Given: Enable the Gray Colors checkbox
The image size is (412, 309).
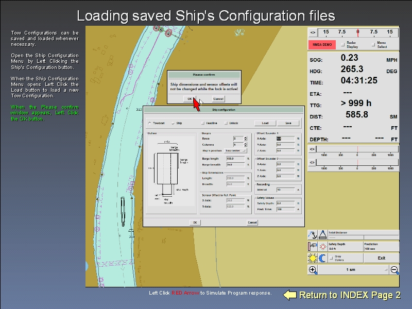Looking at the screenshot, I should click(331, 258).
